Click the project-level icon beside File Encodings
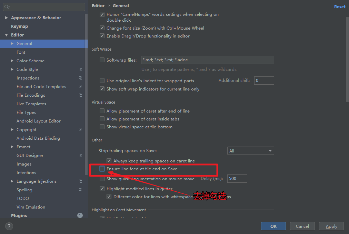 pos(81,95)
